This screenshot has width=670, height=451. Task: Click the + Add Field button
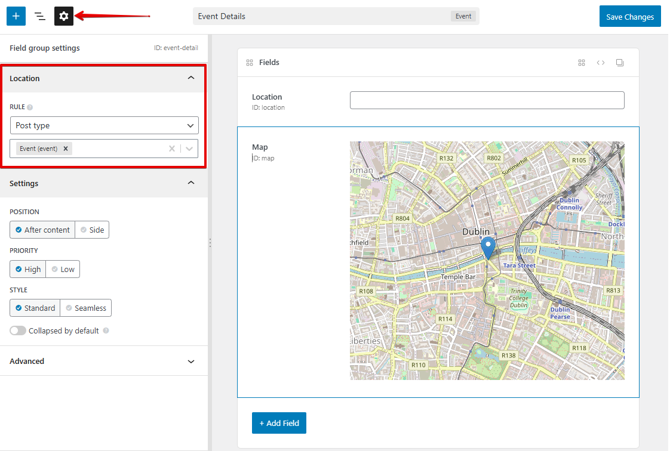pos(279,423)
